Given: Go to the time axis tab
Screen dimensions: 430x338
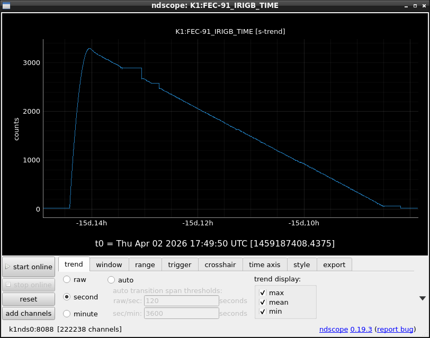Looking at the screenshot, I should tap(264, 264).
